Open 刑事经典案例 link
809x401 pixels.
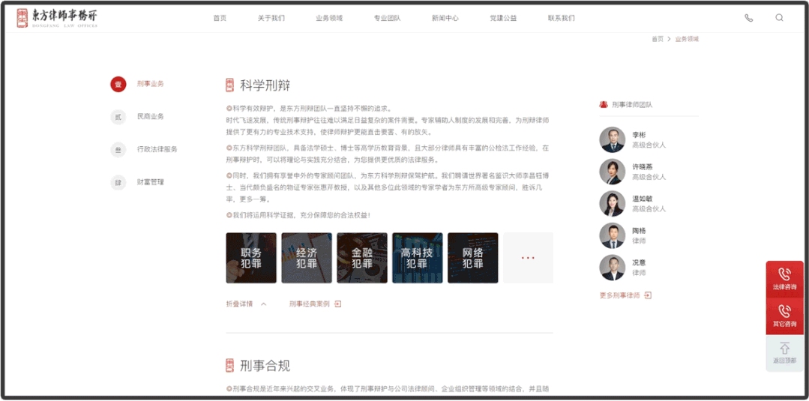310,304
